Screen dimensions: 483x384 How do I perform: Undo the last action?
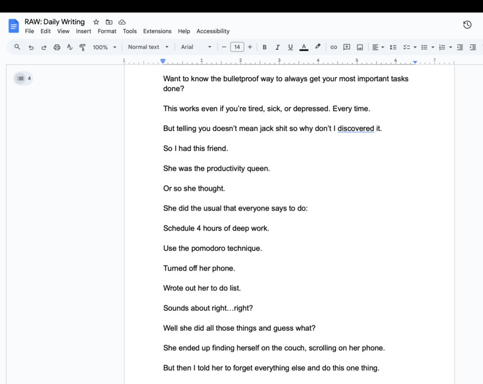coord(31,47)
